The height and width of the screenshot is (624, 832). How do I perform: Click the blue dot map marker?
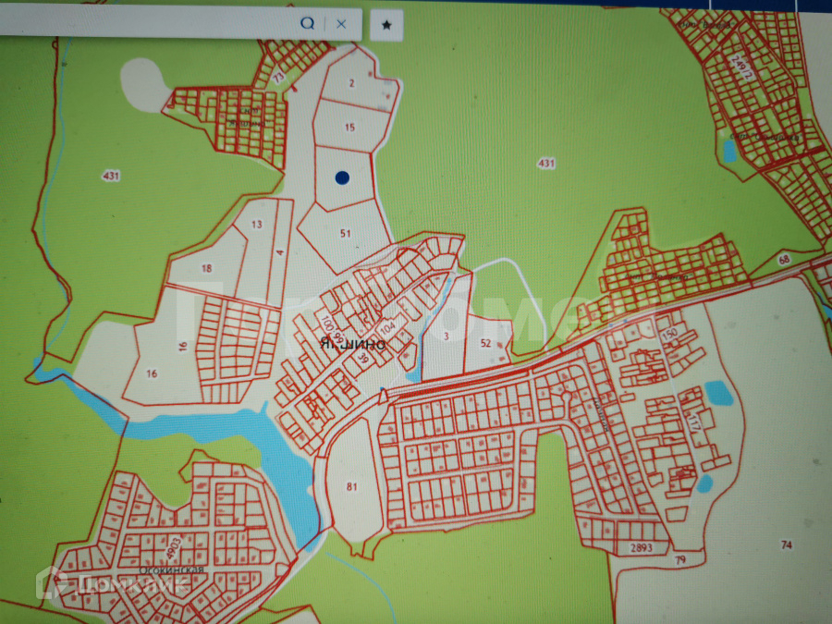tap(342, 177)
